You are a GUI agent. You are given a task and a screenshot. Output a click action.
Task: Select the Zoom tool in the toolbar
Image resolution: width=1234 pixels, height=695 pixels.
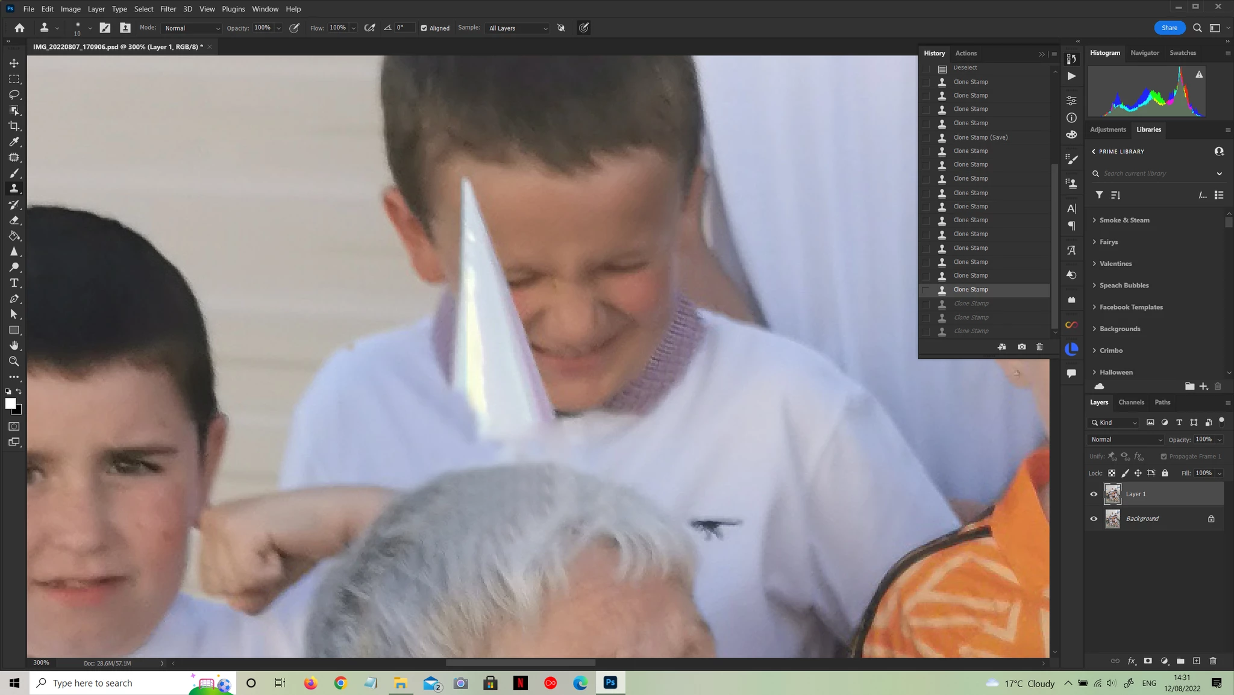[x=14, y=361]
